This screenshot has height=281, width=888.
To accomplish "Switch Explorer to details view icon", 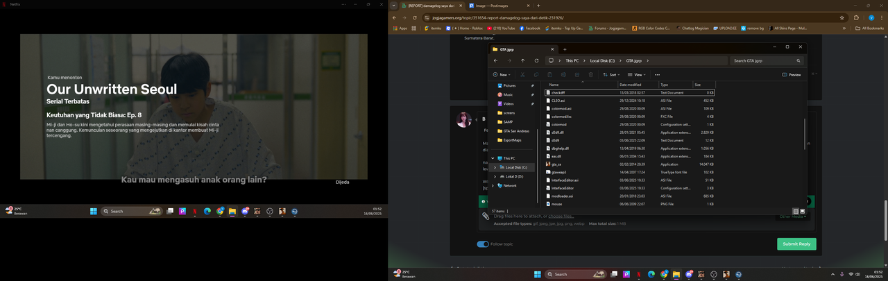I will 796,211.
